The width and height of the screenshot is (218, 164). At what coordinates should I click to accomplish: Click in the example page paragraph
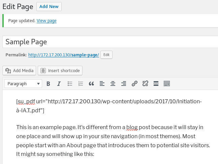coord(113,141)
